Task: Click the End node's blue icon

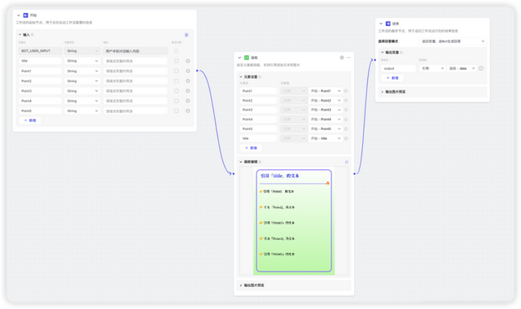Action: tap(387, 24)
